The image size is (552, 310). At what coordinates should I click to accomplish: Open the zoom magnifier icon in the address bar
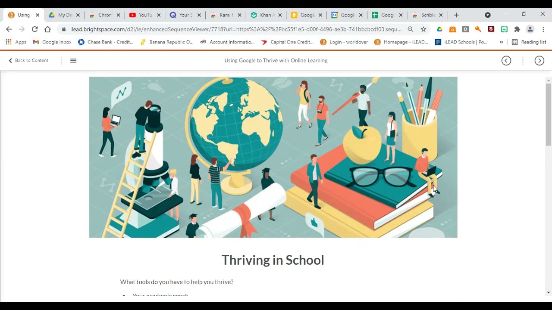tap(411, 29)
